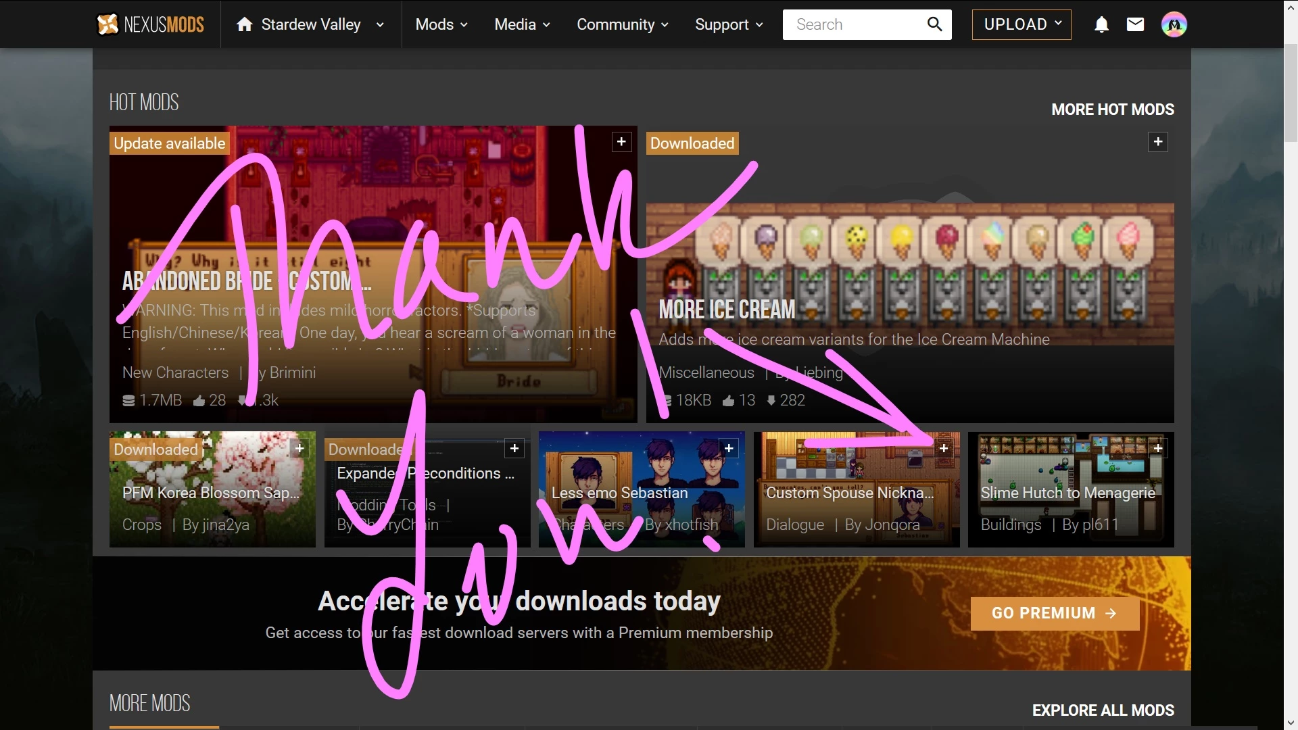The image size is (1298, 730).
Task: Click the downloads icon showing 282
Action: pos(771,401)
